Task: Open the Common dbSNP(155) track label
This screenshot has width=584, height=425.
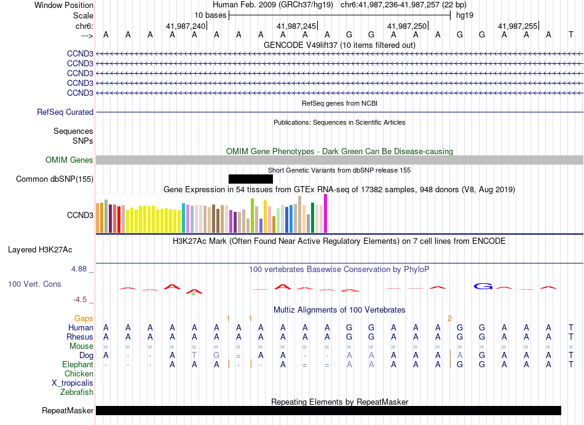Action: (x=54, y=179)
